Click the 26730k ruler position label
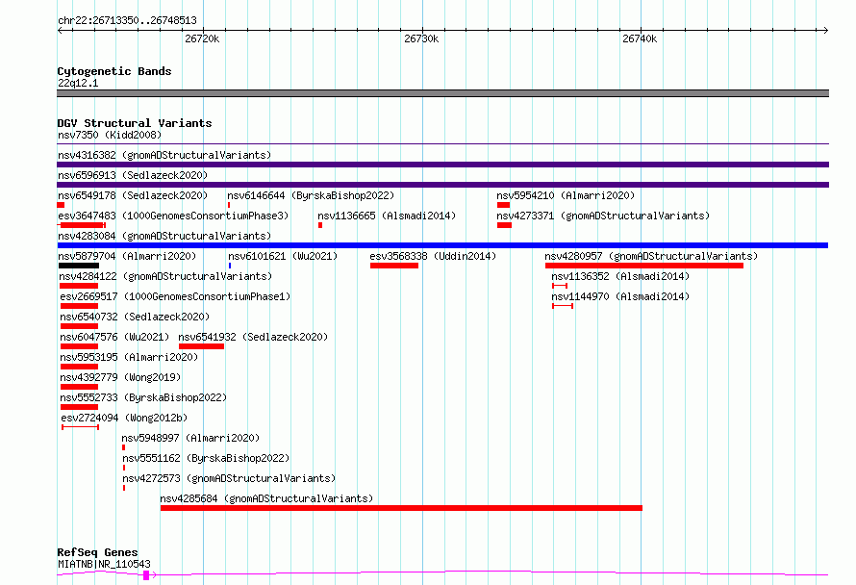856x585 pixels. pos(421,38)
